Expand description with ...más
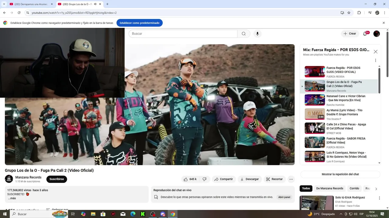The height and width of the screenshot is (218, 389). [x=12, y=198]
